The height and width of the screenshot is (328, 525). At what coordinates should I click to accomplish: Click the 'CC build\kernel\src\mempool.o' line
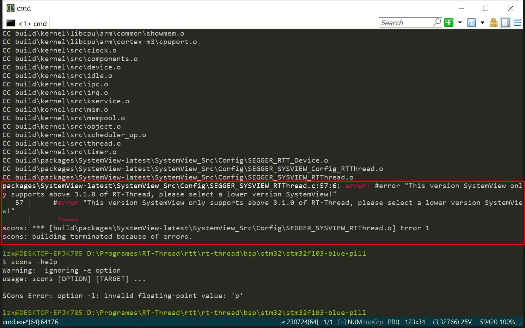coord(64,118)
